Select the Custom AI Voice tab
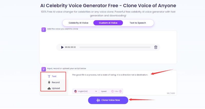 pos(108,23)
